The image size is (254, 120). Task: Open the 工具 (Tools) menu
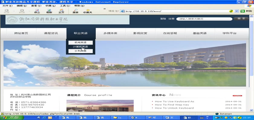pos(65,6)
